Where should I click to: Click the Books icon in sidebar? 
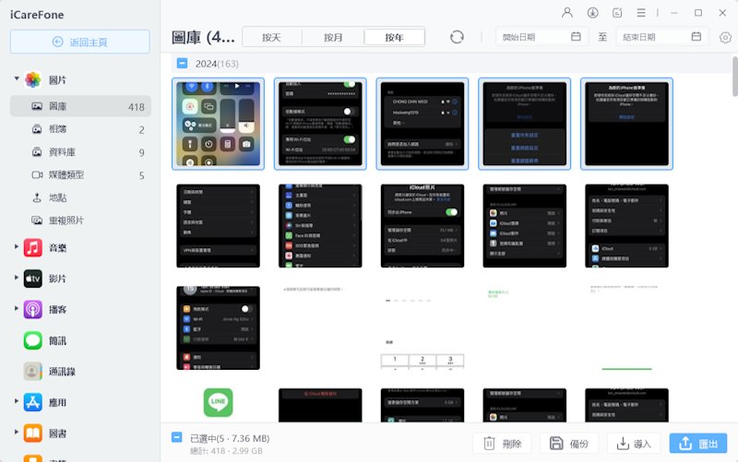(33, 433)
